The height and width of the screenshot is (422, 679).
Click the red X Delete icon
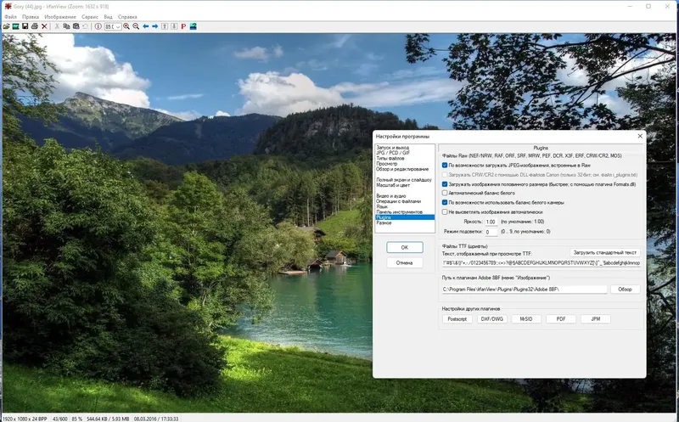44,26
